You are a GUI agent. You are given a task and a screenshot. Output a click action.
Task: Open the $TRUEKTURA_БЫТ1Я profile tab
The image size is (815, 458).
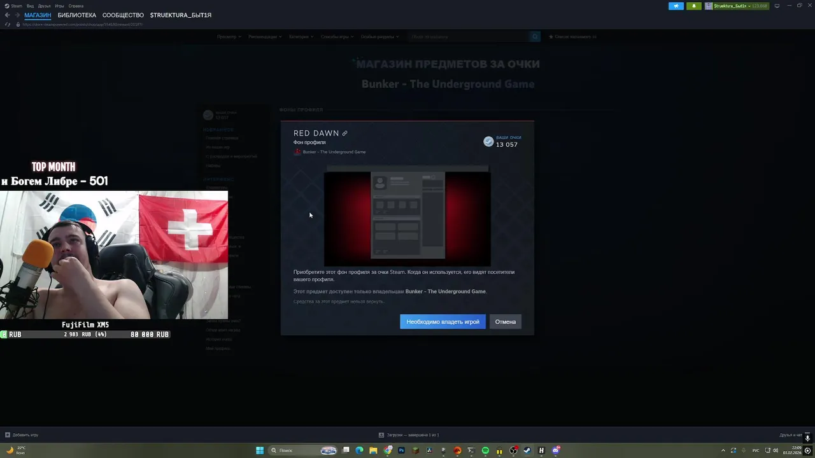click(x=181, y=15)
